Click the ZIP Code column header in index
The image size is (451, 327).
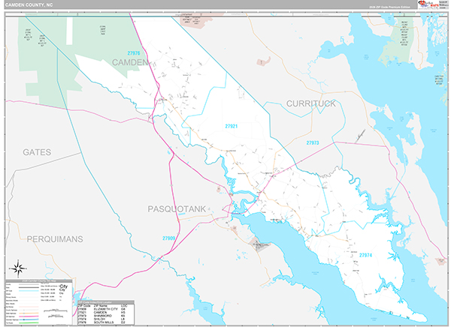[x=84, y=306]
